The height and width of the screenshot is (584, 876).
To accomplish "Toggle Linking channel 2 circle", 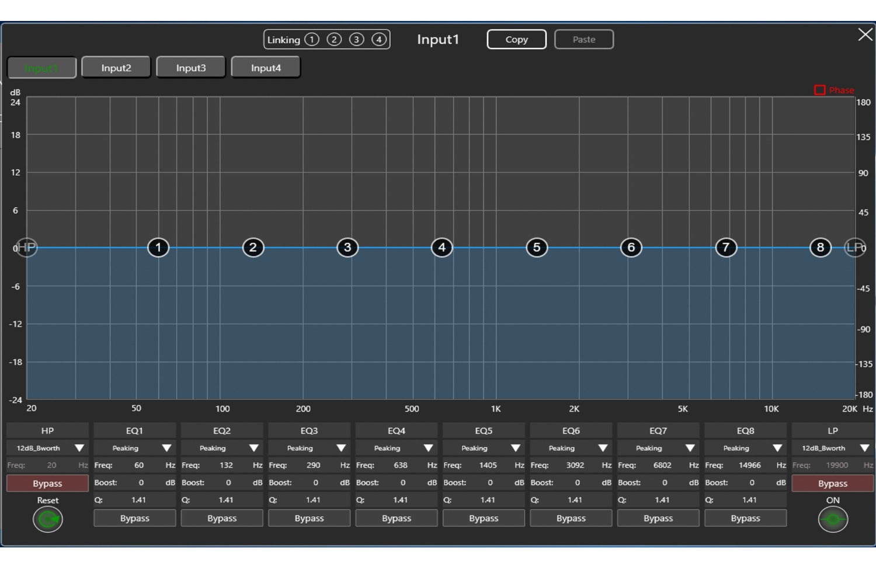I will click(x=334, y=40).
